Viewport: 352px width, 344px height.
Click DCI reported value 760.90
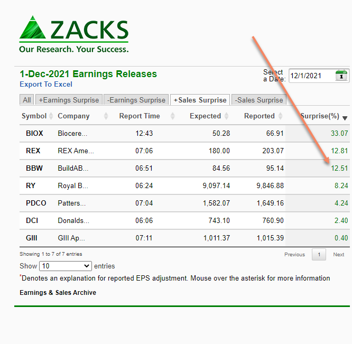273,220
